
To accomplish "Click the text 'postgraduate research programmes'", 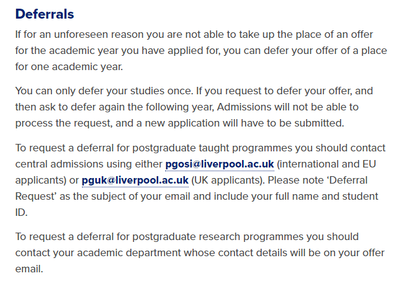I will point(218,236).
